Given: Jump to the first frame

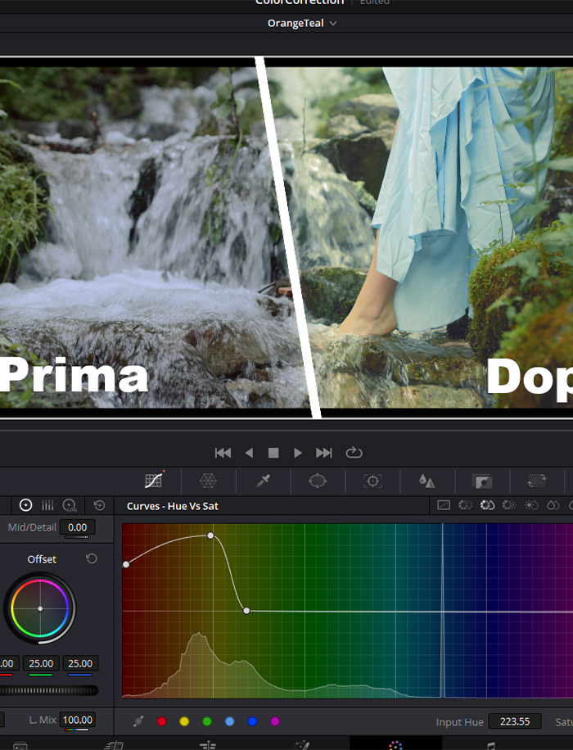Looking at the screenshot, I should coord(223,453).
